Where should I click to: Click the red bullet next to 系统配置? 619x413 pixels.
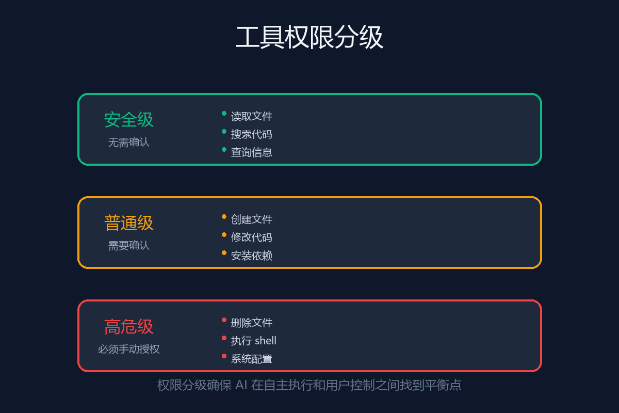coord(224,356)
